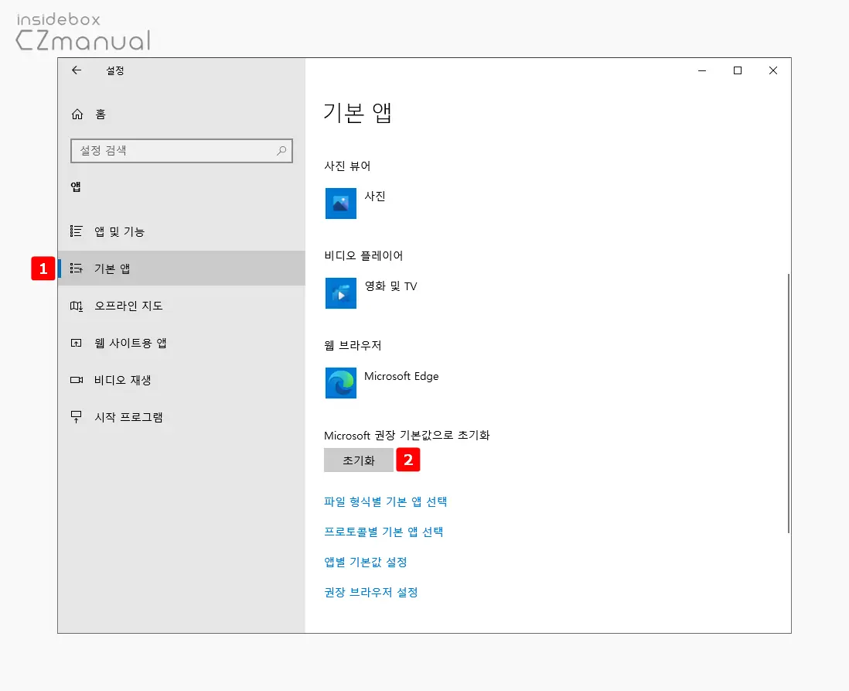Open 비디오 재생 settings page
The image size is (849, 691).
(182, 380)
